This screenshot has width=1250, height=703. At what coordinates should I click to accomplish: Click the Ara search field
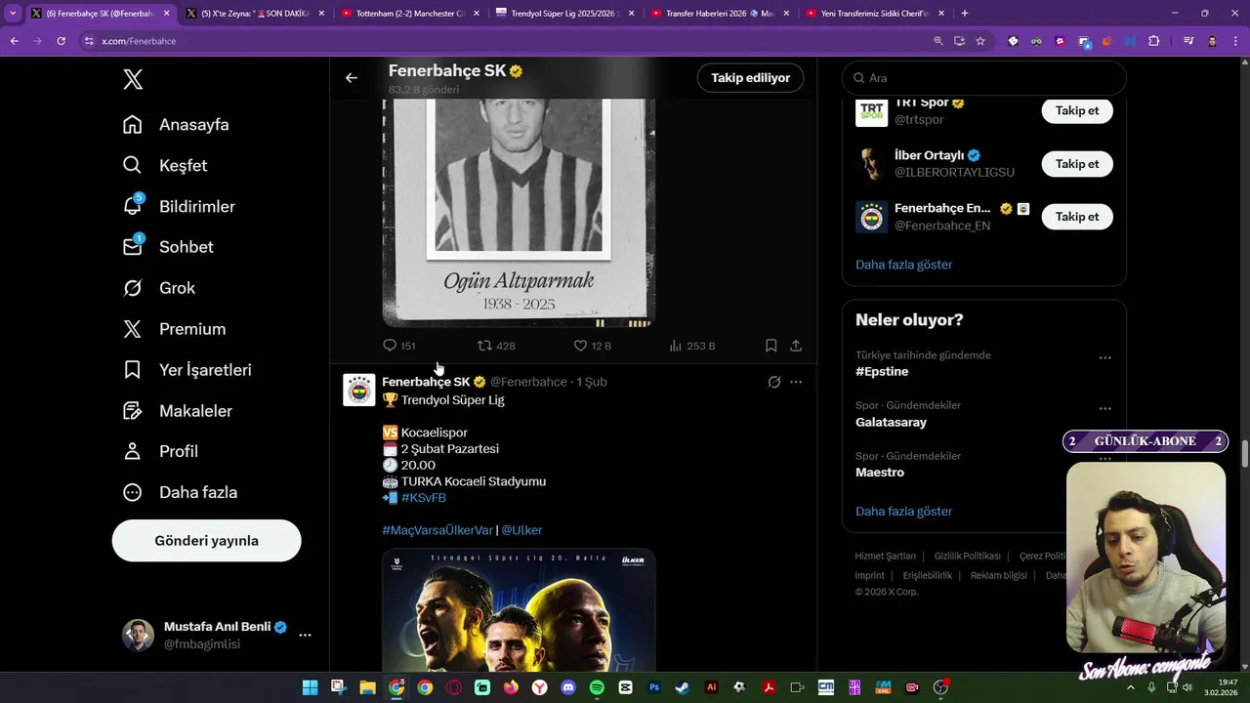click(x=984, y=78)
